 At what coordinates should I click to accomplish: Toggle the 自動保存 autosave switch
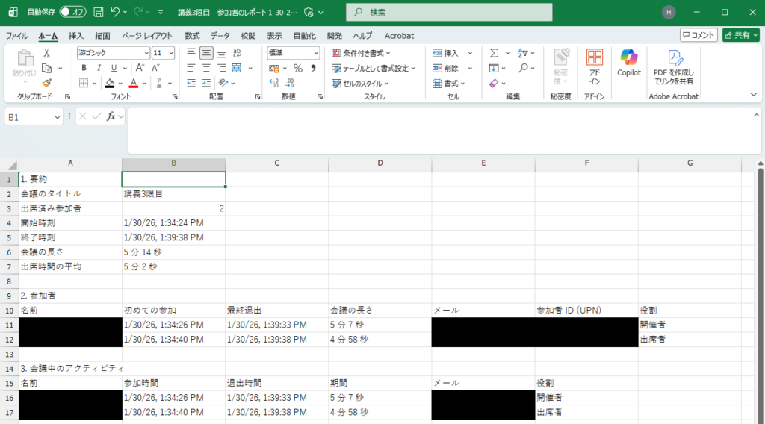(73, 13)
